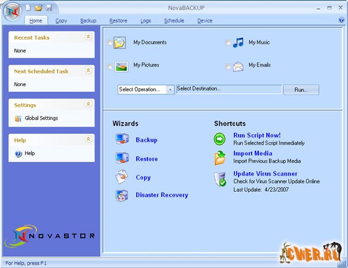The height and width of the screenshot is (268, 348).
Task: Click the Help question mark icon in sidebar
Action: coord(18,153)
